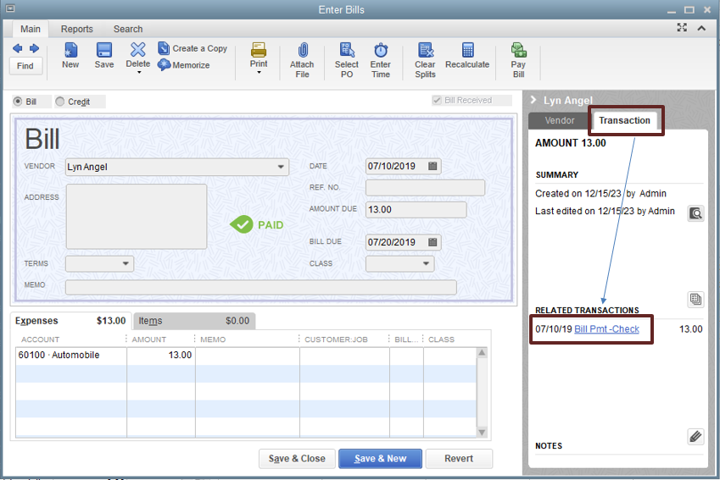Open calendar for Bill Due field
Screen dimensions: 720x480
point(433,242)
